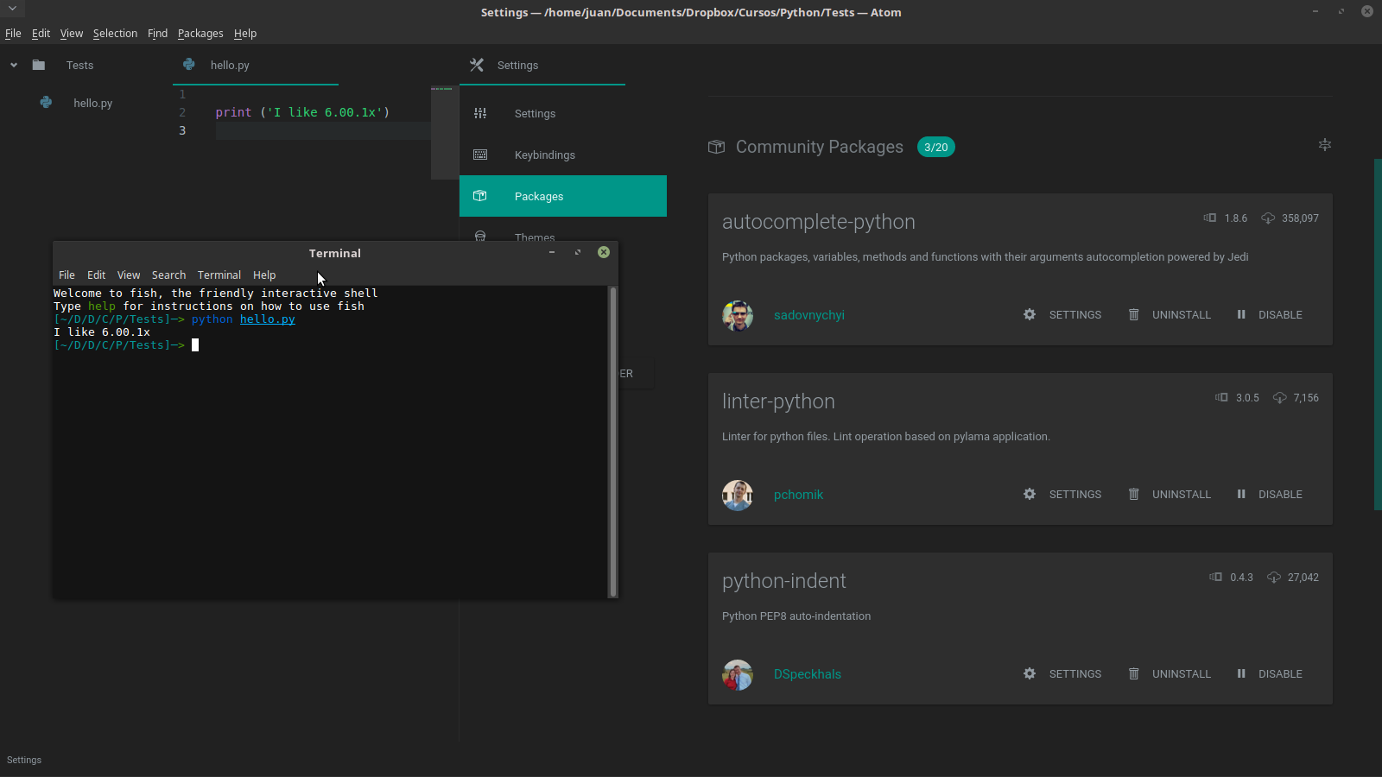Open the Edit menu in Atom
Image resolution: width=1382 pixels, height=777 pixels.
(x=41, y=33)
